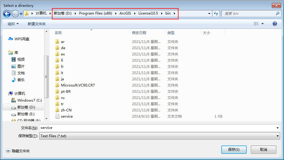Select 新加卷 (D:) in the navigation pane

point(23,107)
